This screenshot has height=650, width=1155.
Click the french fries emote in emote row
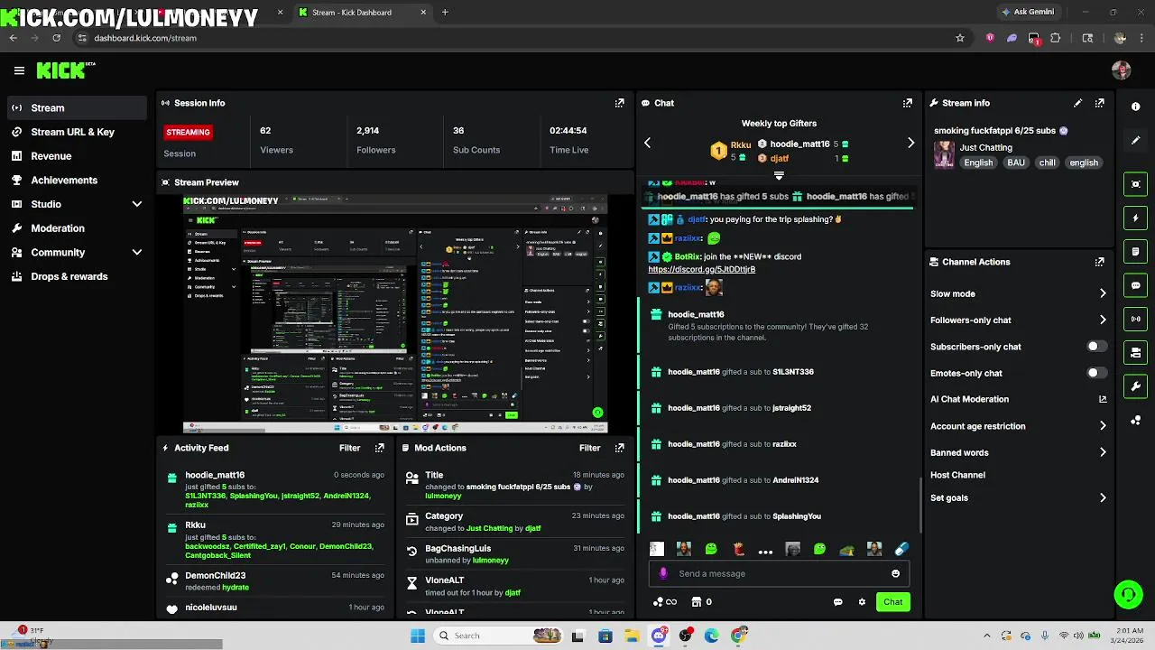point(738,549)
